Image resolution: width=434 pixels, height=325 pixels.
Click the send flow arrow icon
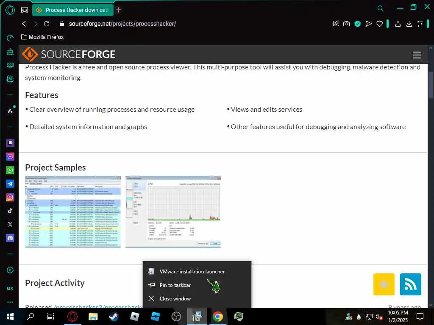[x=368, y=24]
